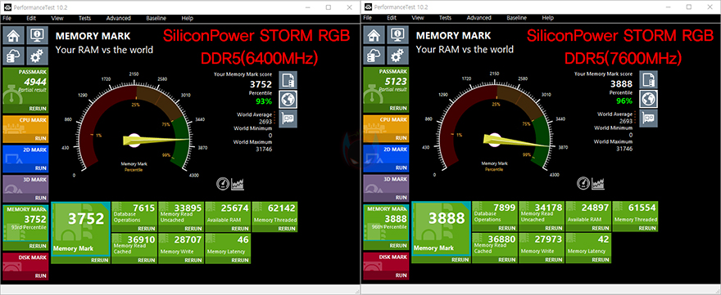Open Baseline menu in right window
721x295 pixels.
[517, 18]
